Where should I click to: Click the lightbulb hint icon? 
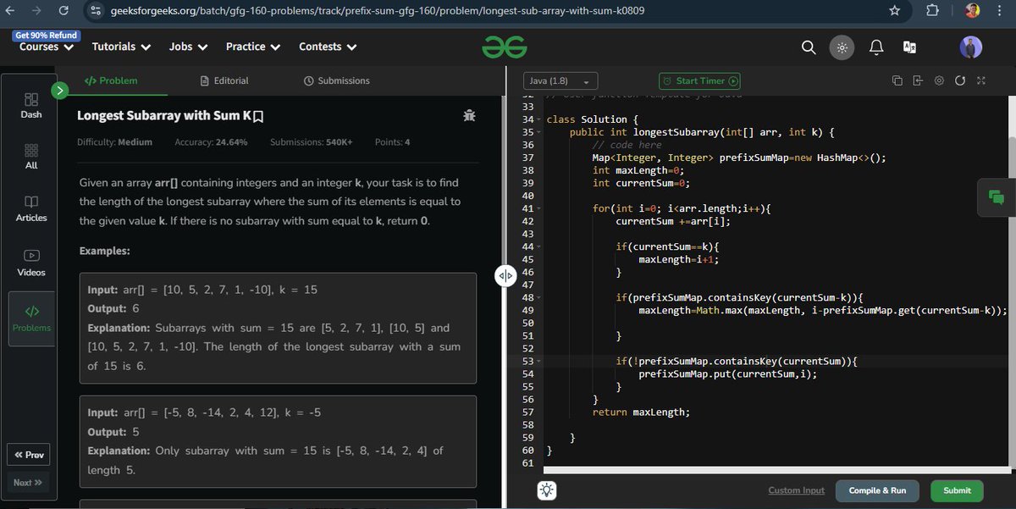point(547,490)
